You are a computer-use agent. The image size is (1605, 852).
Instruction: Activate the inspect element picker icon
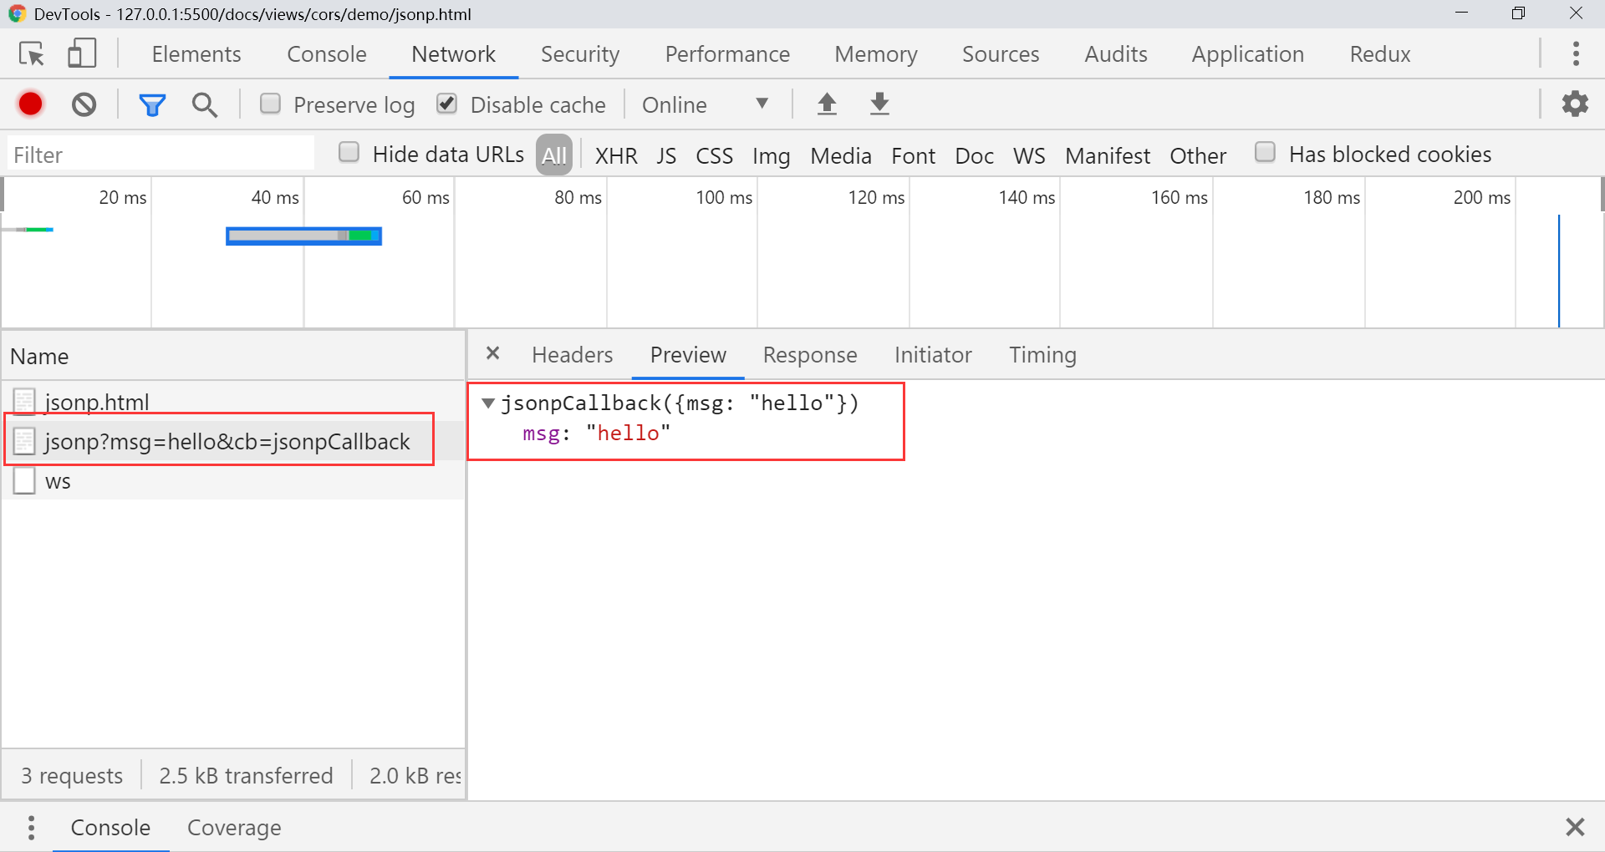click(32, 54)
